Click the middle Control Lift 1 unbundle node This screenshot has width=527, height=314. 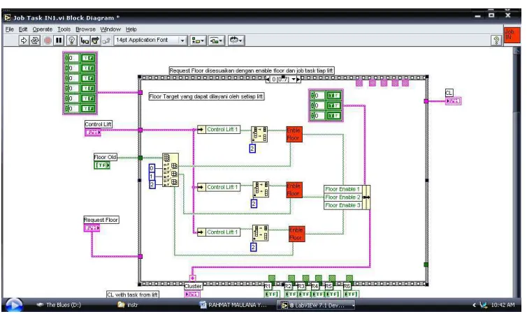tap(219, 187)
